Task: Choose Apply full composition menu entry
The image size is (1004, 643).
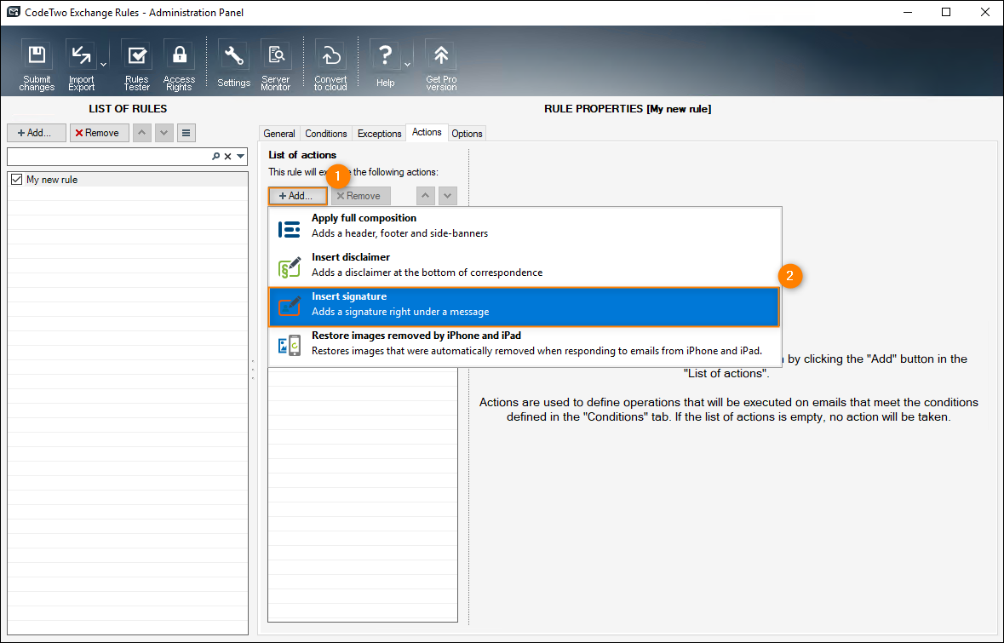Action: point(525,226)
